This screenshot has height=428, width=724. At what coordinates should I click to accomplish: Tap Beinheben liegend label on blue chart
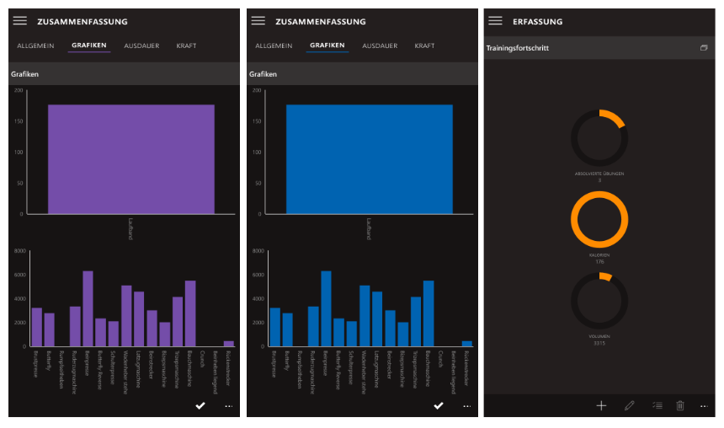point(454,372)
